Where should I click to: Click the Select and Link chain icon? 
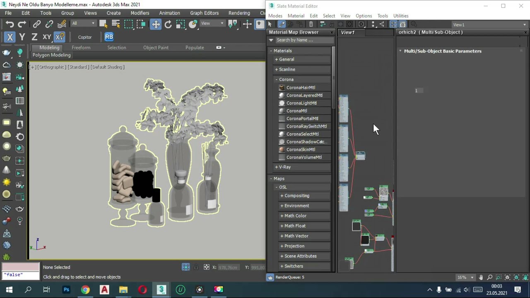click(37, 24)
